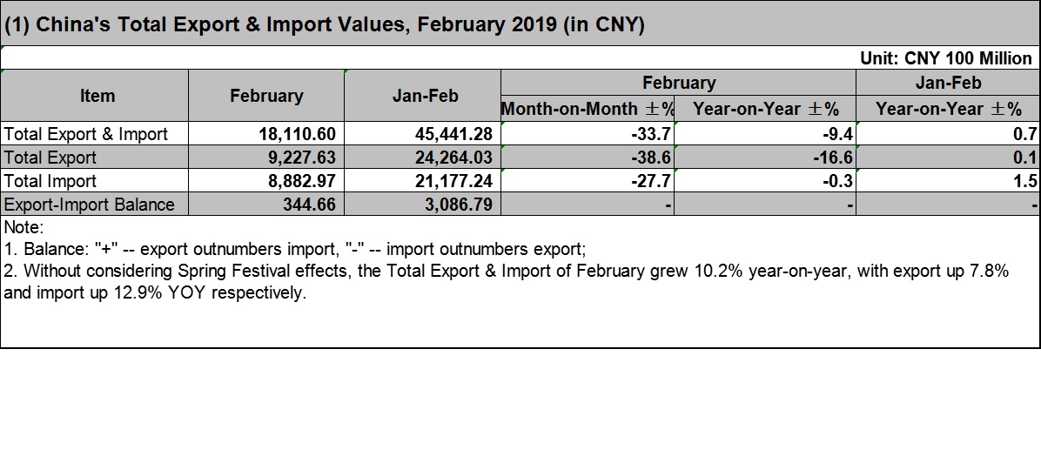Image resolution: width=1041 pixels, height=470 pixels.
Task: Click the month-on-month value -38.6
Action: click(x=588, y=158)
